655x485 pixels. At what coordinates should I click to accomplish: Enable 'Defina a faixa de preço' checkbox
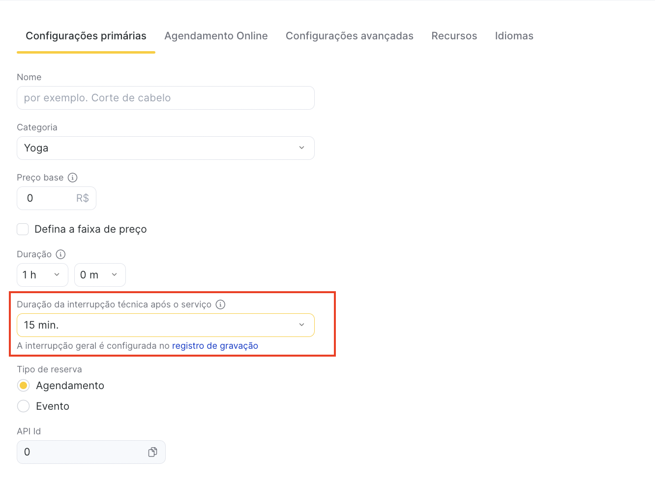tap(23, 229)
